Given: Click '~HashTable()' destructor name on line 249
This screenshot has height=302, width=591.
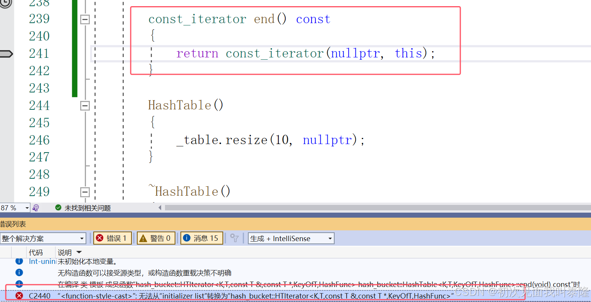Looking at the screenshot, I should pos(189,191).
